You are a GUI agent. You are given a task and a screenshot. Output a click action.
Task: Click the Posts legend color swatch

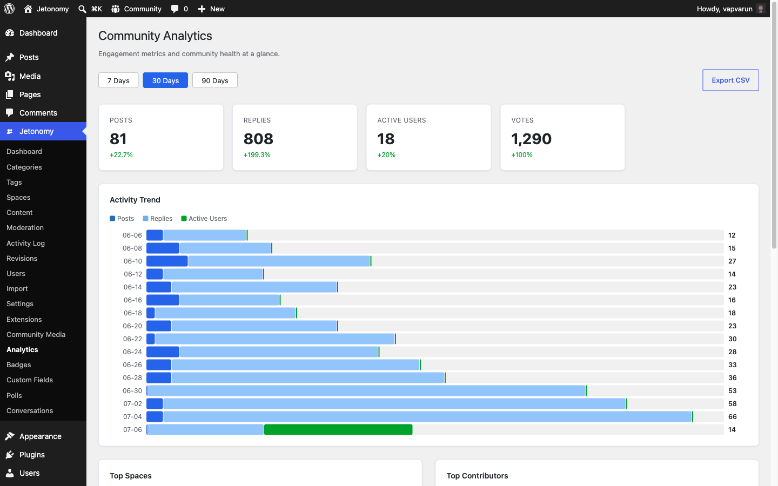pyautogui.click(x=112, y=219)
